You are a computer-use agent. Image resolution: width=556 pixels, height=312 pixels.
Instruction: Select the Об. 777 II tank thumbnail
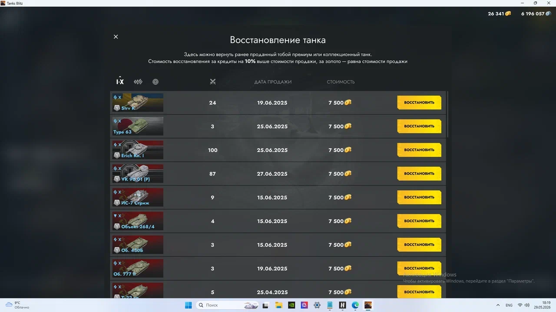pos(138,268)
